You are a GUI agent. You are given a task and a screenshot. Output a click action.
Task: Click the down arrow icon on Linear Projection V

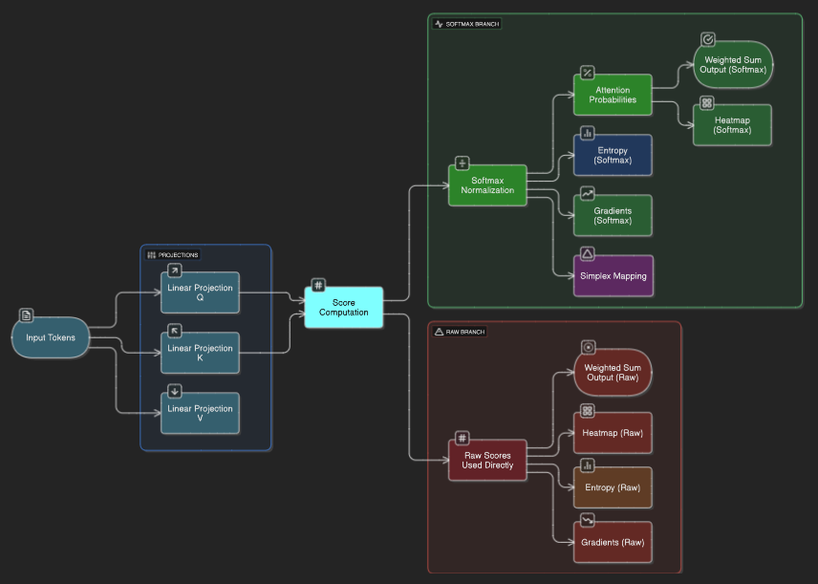[175, 391]
